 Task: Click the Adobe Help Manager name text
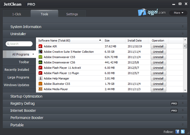click(56, 78)
